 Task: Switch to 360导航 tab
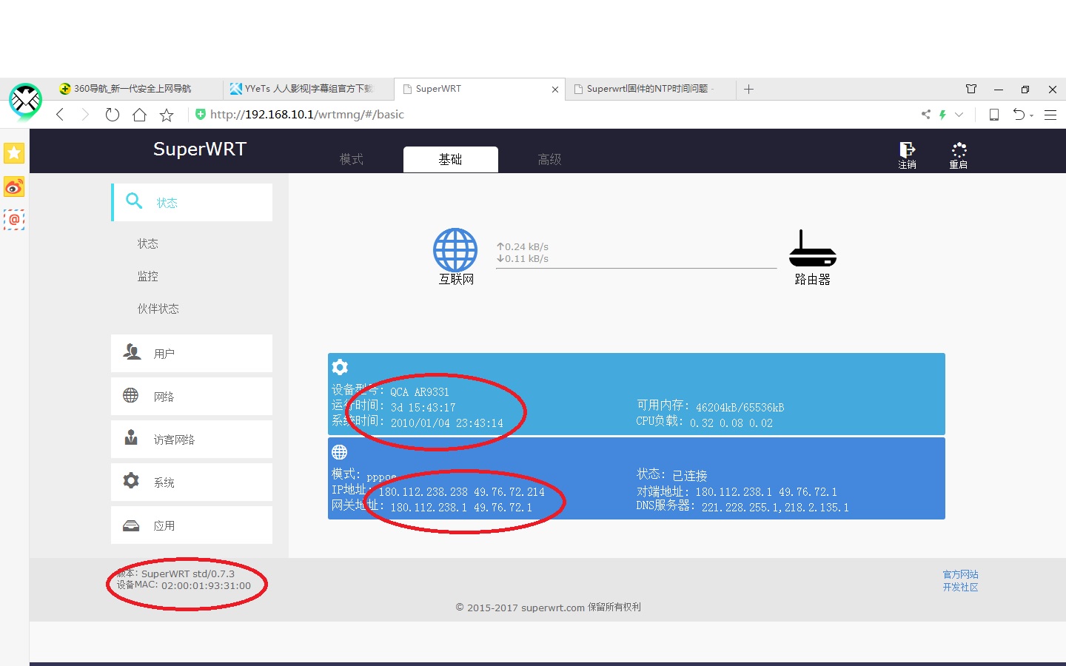[138, 89]
